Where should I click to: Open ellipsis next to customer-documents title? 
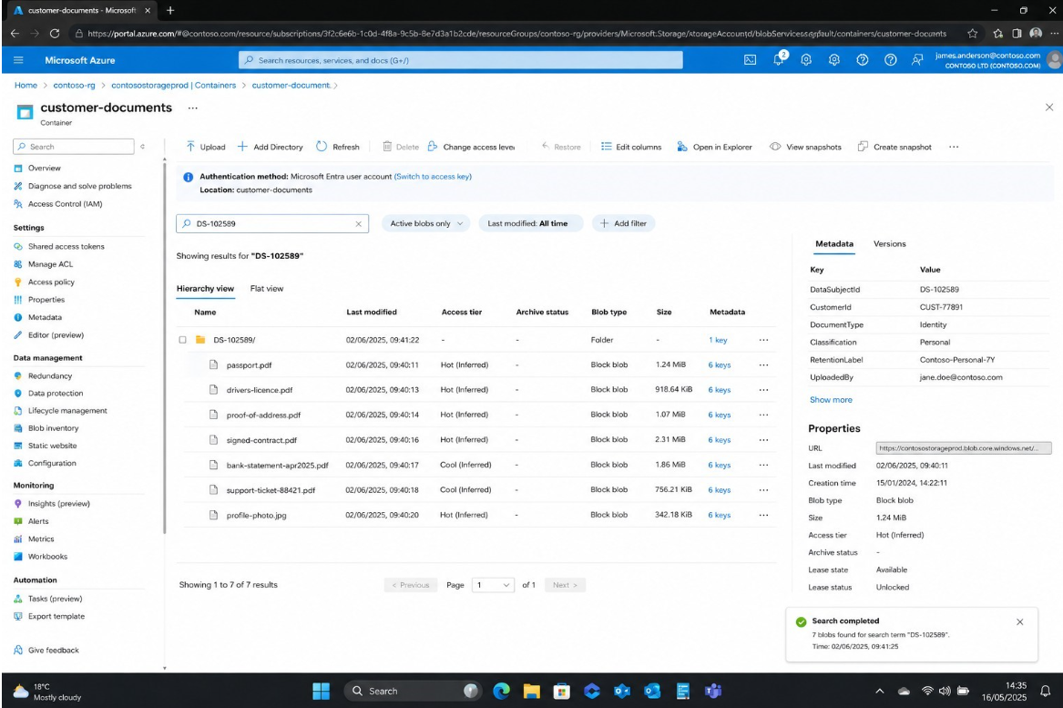click(x=192, y=108)
